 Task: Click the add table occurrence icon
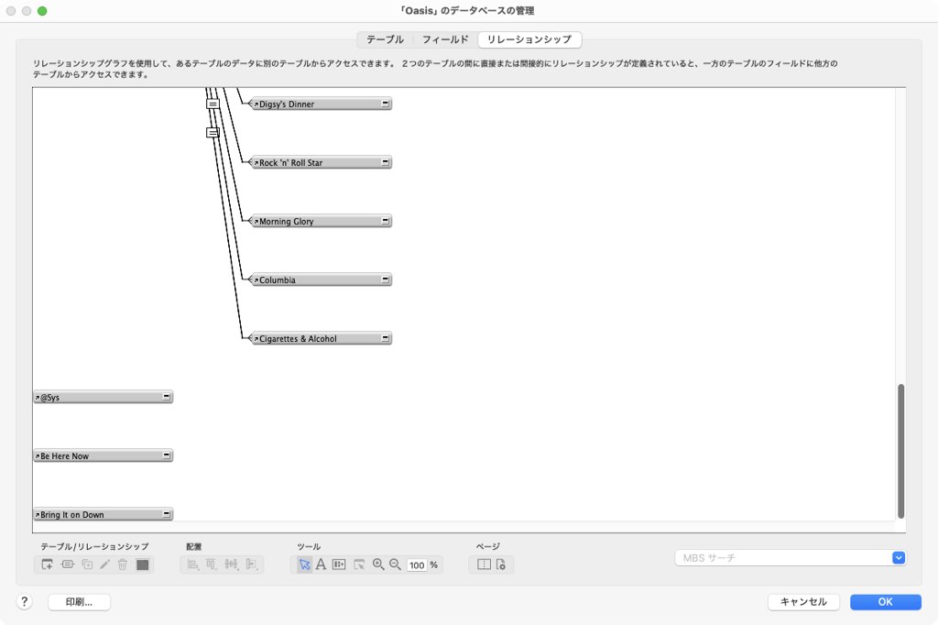click(x=48, y=565)
